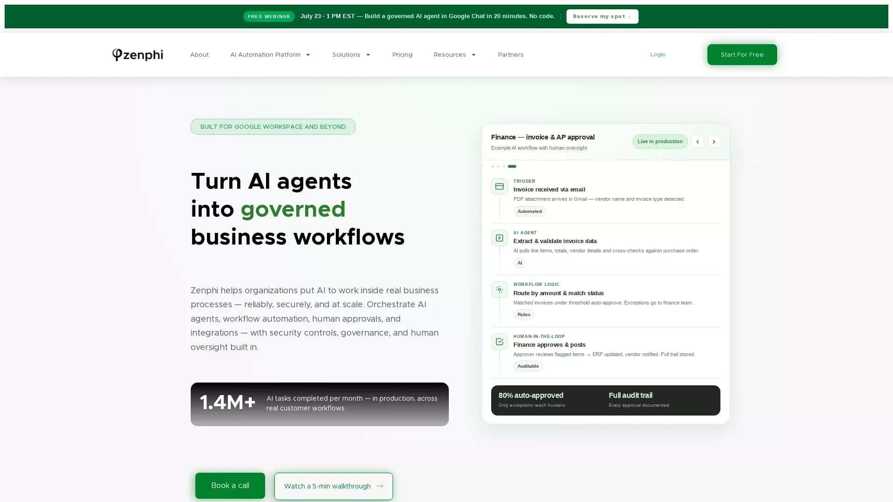The width and height of the screenshot is (893, 502).
Task: Select the active fourth carousel indicator
Action: [x=512, y=166]
